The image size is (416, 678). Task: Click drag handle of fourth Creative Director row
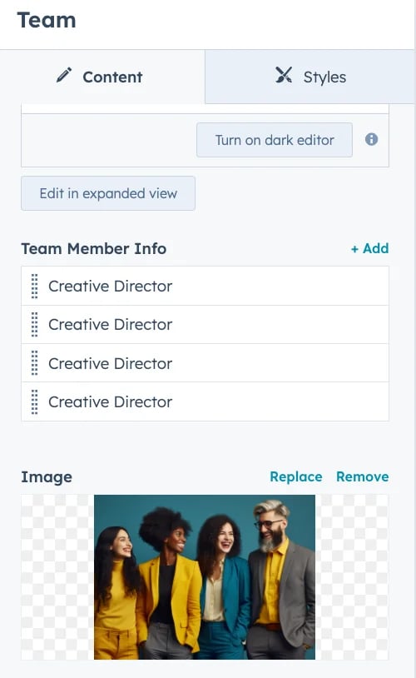35,402
